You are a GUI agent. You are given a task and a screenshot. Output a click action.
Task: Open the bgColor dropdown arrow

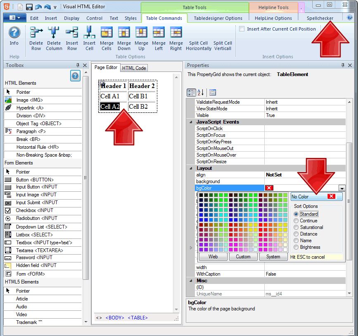click(x=342, y=188)
